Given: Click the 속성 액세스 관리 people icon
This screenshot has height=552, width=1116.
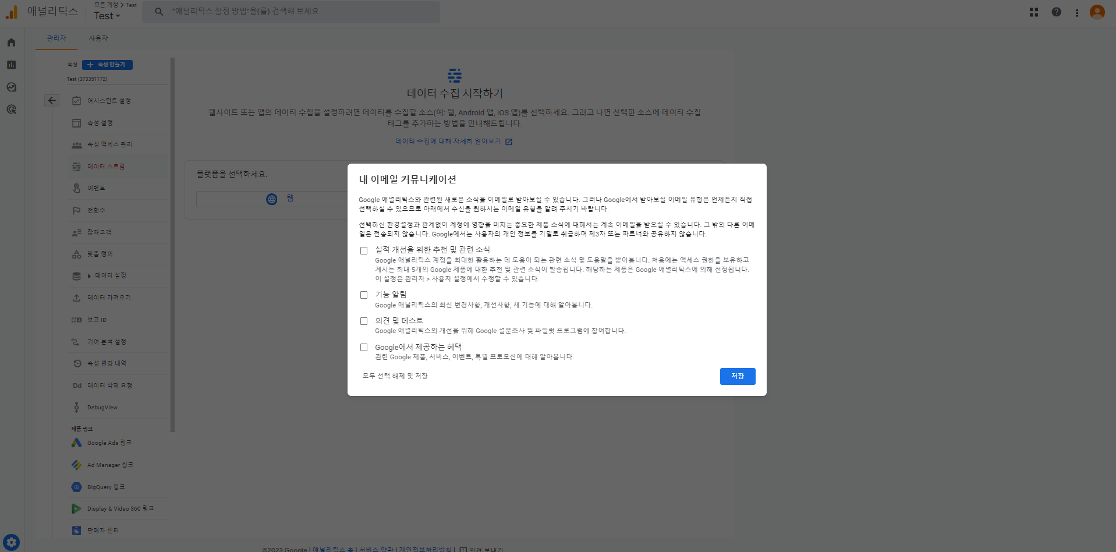Looking at the screenshot, I should click(76, 145).
